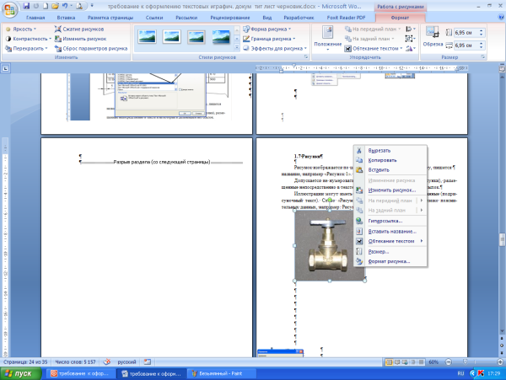Click Сжатие рисунков compress pictures icon
This screenshot has width=506, height=380.
point(82,29)
